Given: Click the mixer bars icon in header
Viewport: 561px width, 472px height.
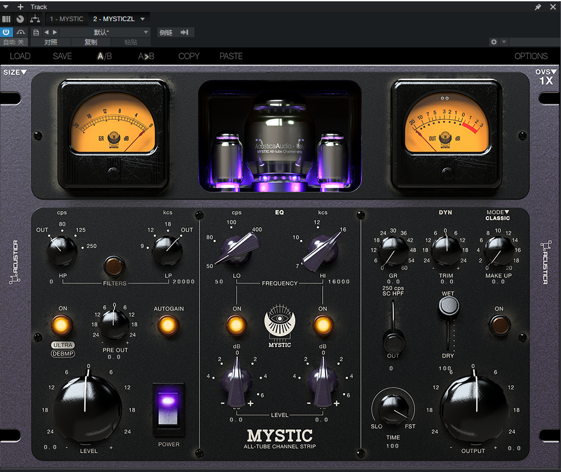Looking at the screenshot, I should point(6,19).
